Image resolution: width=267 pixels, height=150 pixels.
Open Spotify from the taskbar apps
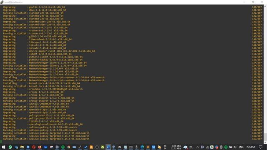click(x=63, y=147)
